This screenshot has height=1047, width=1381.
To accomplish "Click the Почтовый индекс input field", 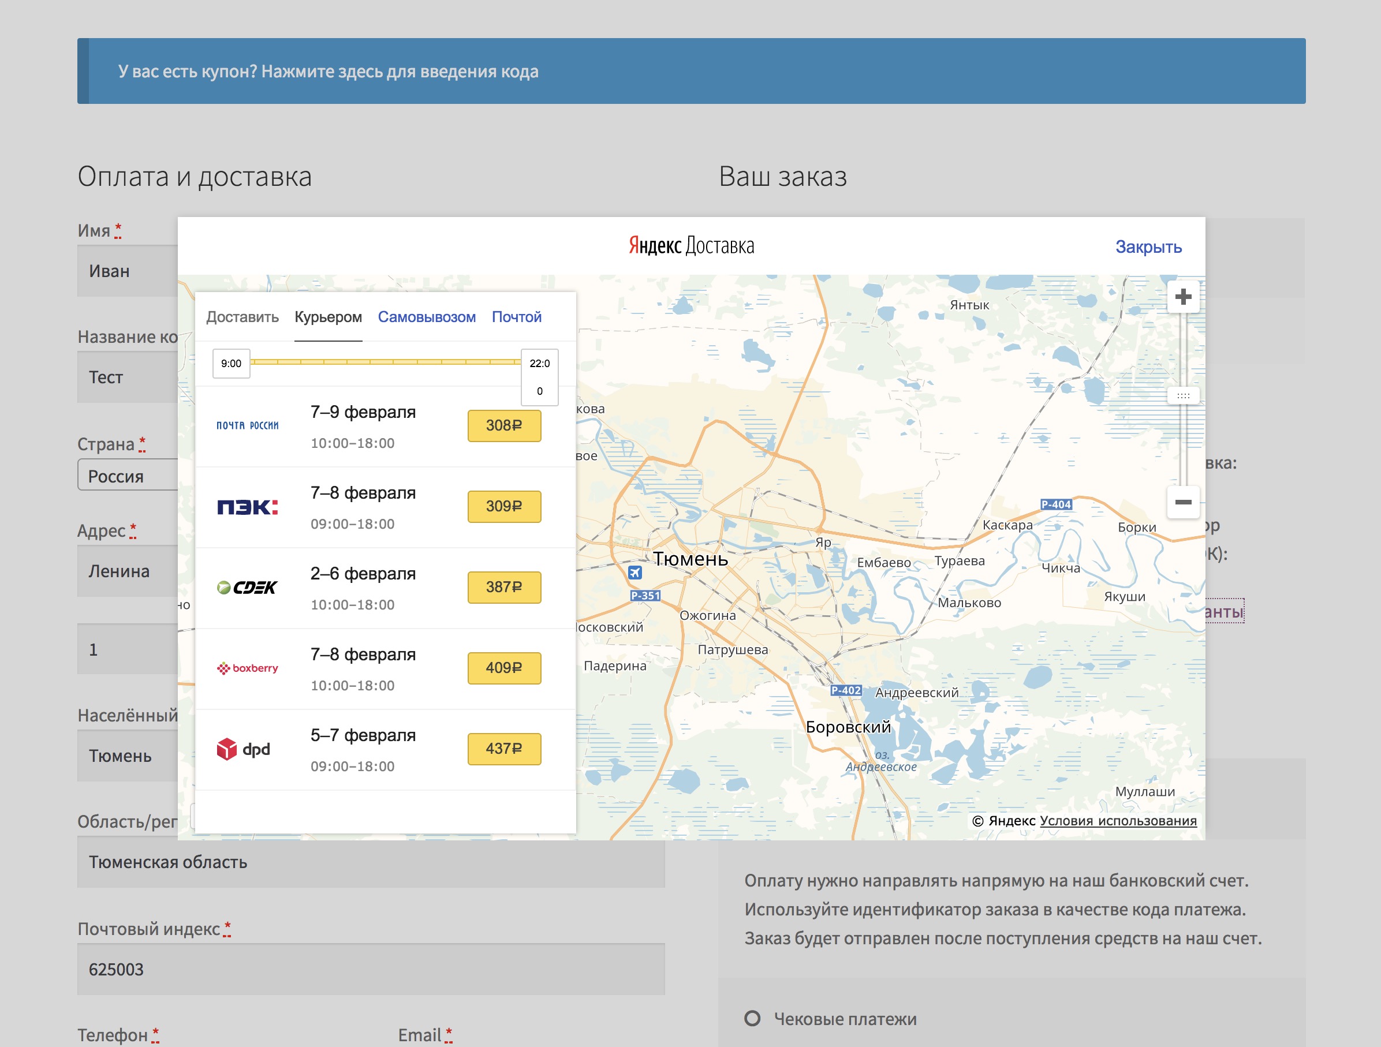I will pos(371,969).
